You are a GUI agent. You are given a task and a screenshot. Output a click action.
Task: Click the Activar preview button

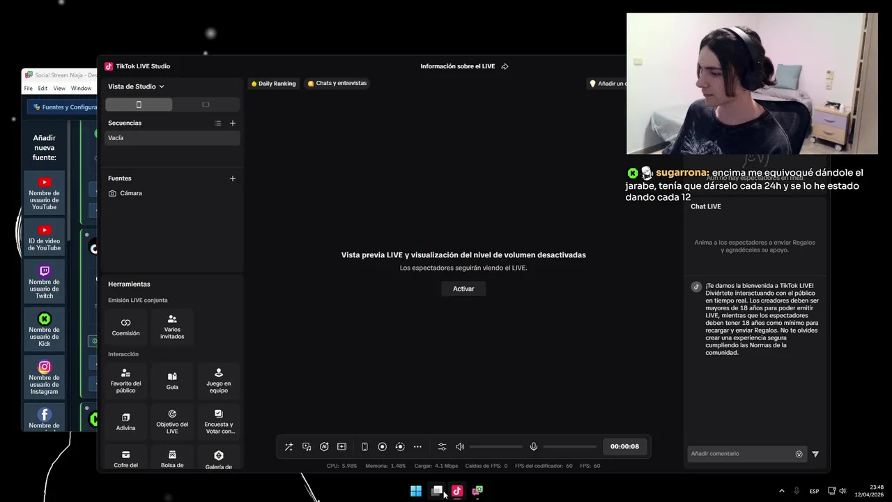coord(463,289)
